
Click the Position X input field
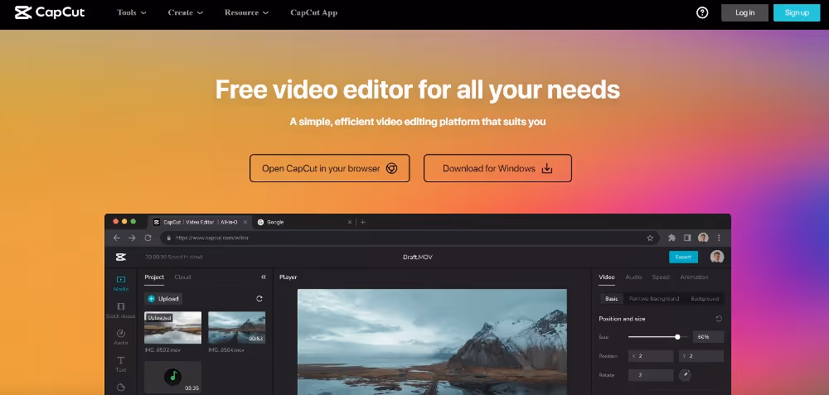click(x=651, y=356)
